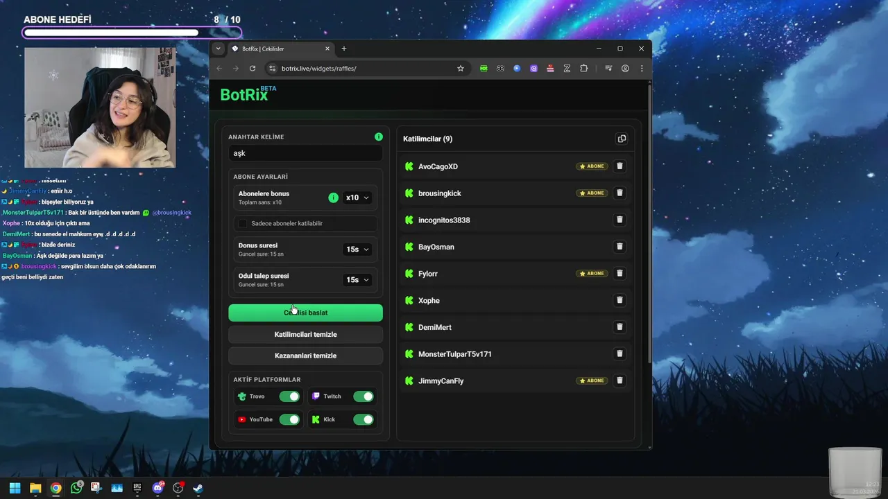Screen dimensions: 888x499
Task: Open the Chrome extensions puzzle icon
Action: click(x=583, y=69)
